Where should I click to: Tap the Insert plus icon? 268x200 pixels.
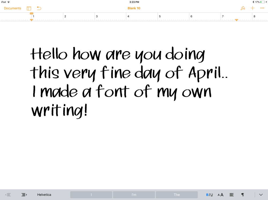[x=252, y=8]
